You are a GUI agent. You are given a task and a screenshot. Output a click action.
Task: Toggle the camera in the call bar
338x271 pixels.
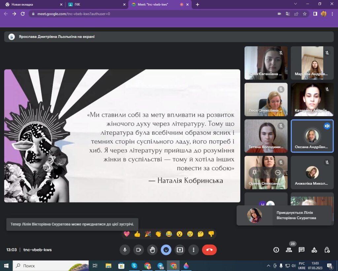pyautogui.click(x=139, y=250)
